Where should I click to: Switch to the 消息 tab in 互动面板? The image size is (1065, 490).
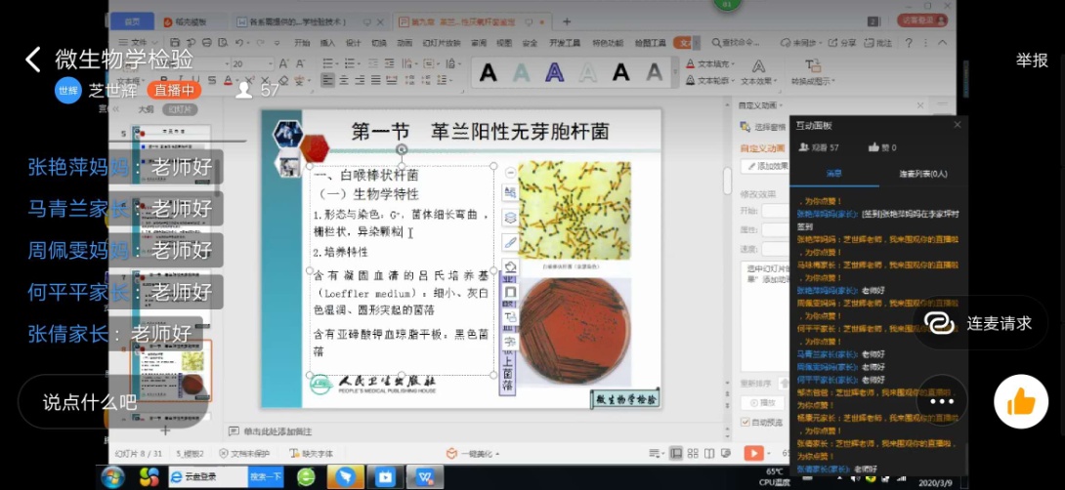click(x=834, y=174)
